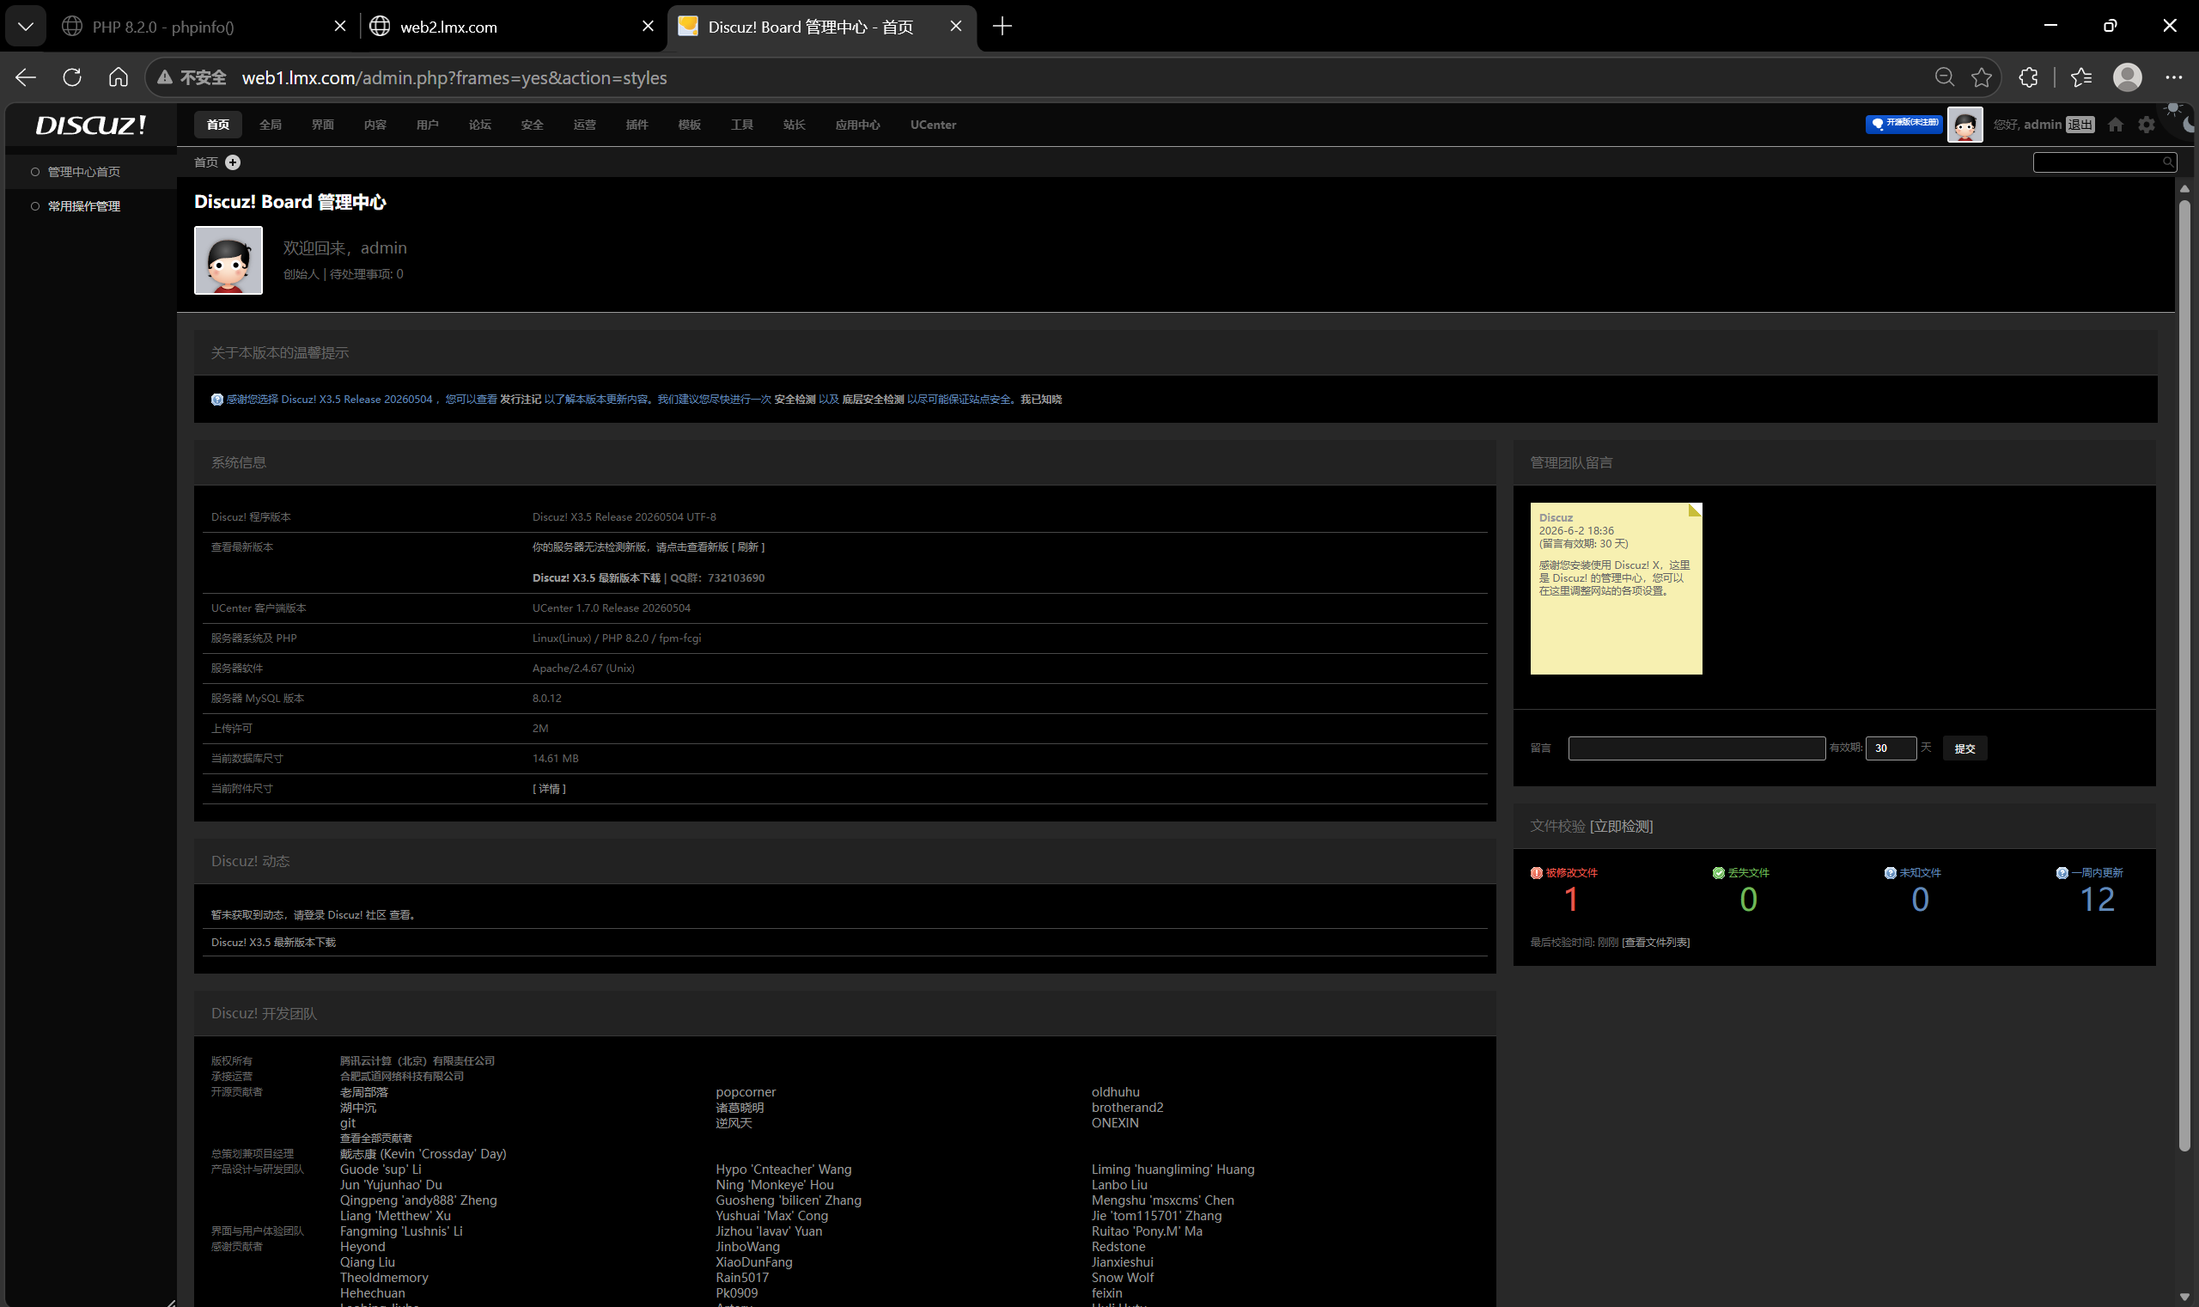The height and width of the screenshot is (1307, 2199).
Task: Open Discuz! X3.5 最新版本下载 in system info
Action: [x=596, y=577]
